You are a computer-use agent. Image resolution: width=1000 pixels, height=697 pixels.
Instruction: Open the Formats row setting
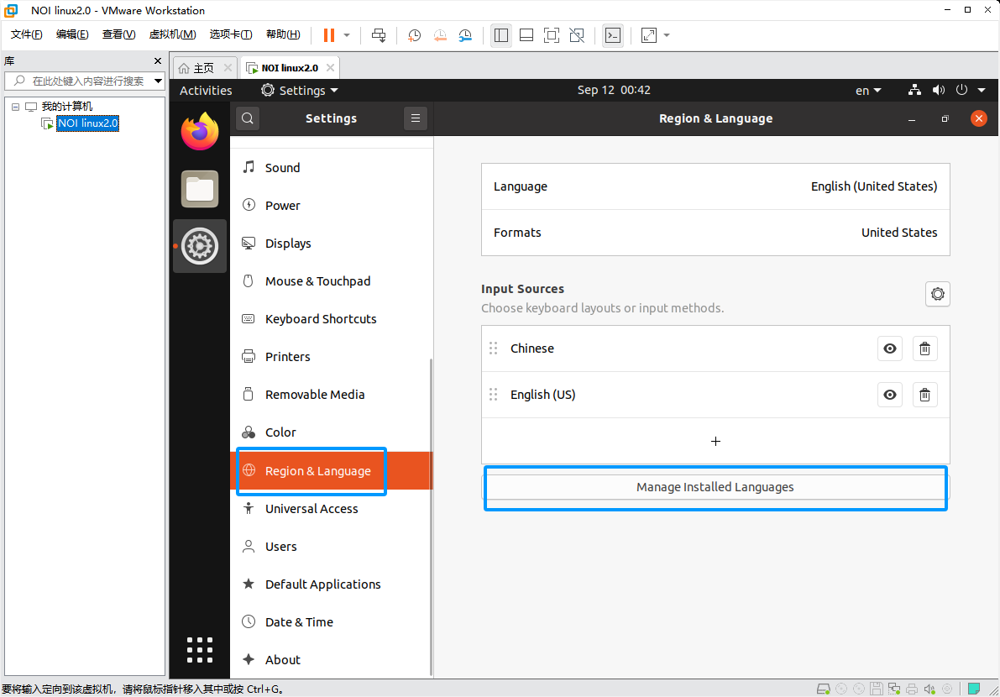715,233
